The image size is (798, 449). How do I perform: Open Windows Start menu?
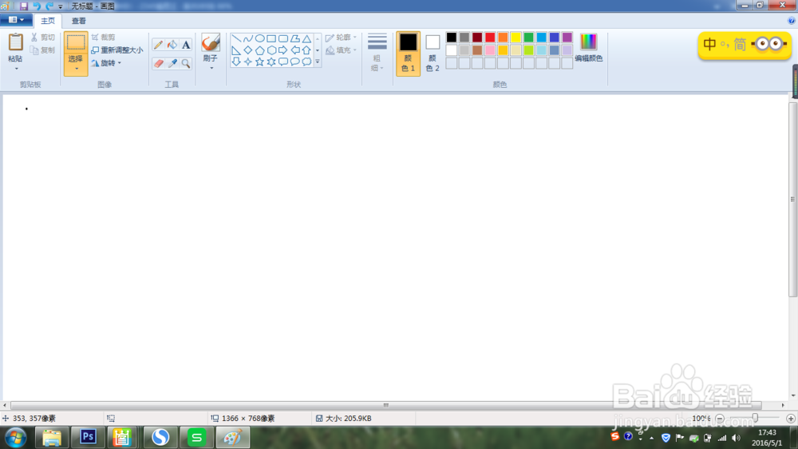(x=16, y=438)
